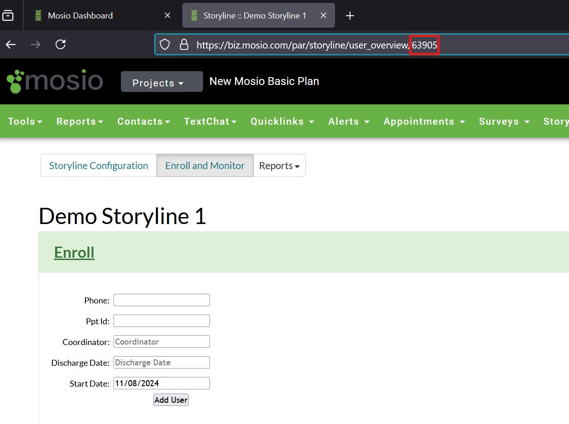Expand the Alerts menu
The height and width of the screenshot is (424, 569).
349,121
